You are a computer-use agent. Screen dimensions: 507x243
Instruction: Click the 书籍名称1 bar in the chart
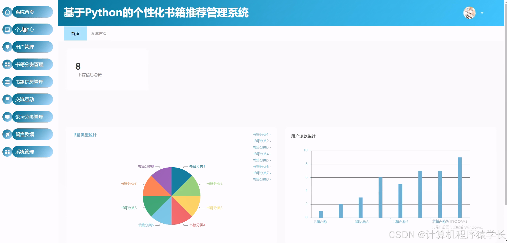click(x=321, y=214)
